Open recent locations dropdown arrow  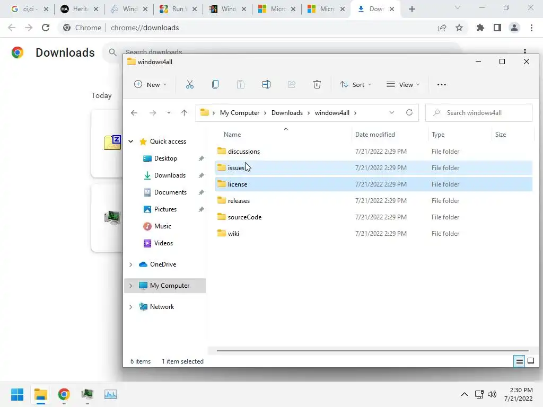point(169,113)
